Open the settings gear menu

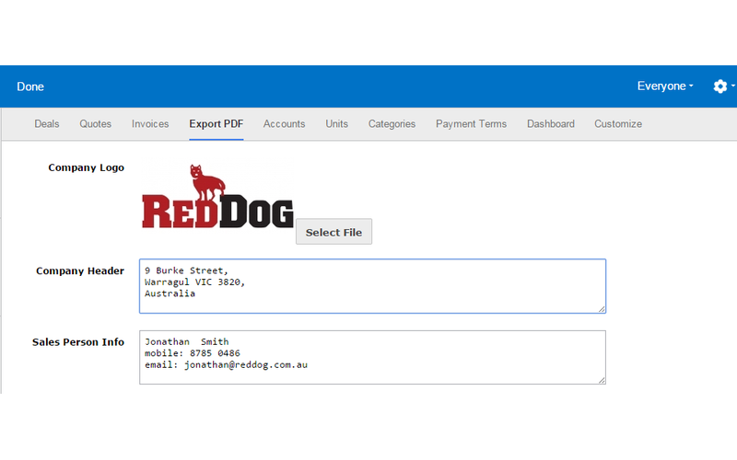coord(723,86)
